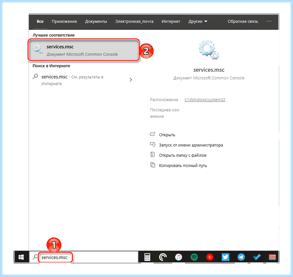Click the Поиск в Интернете heading
The image size is (293, 277).
[51, 66]
